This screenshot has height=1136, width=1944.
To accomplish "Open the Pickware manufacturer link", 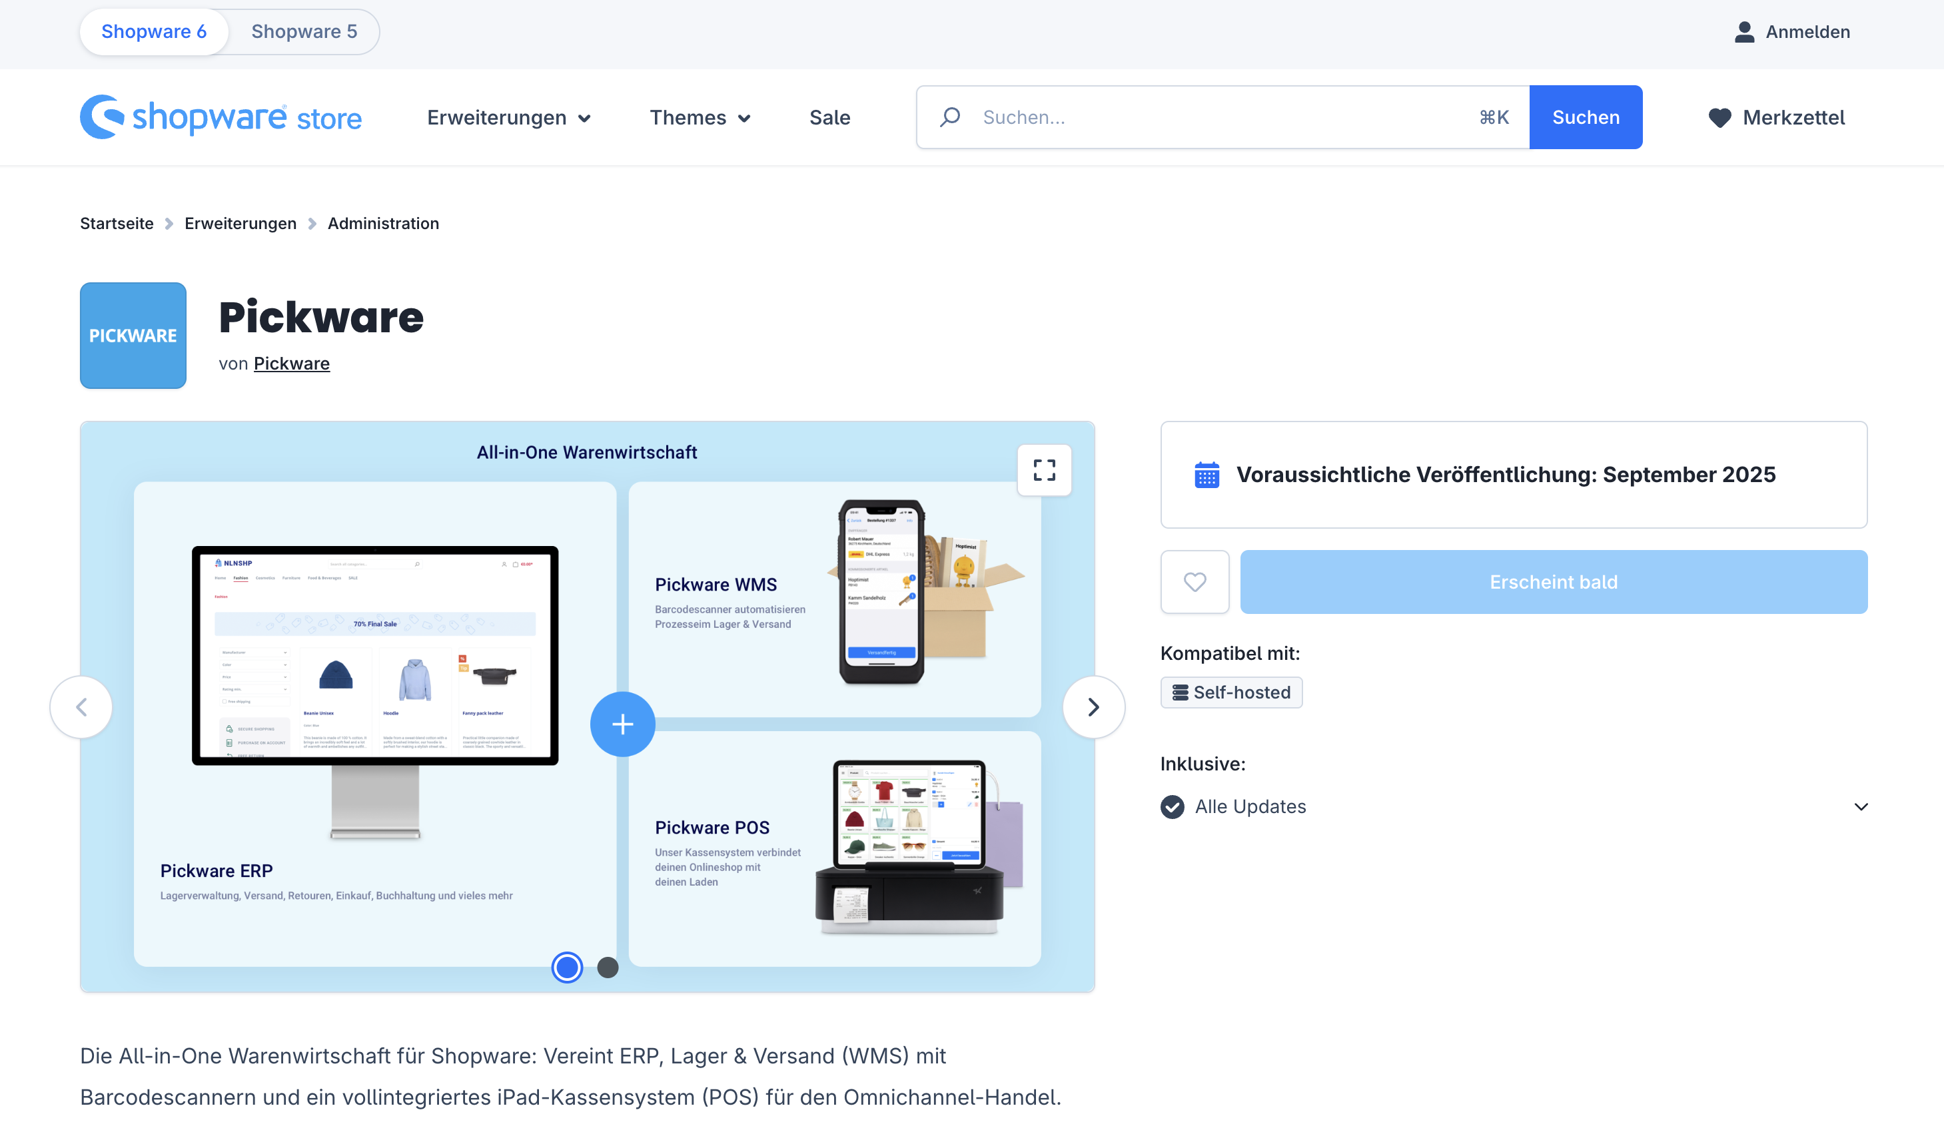I will tap(292, 364).
